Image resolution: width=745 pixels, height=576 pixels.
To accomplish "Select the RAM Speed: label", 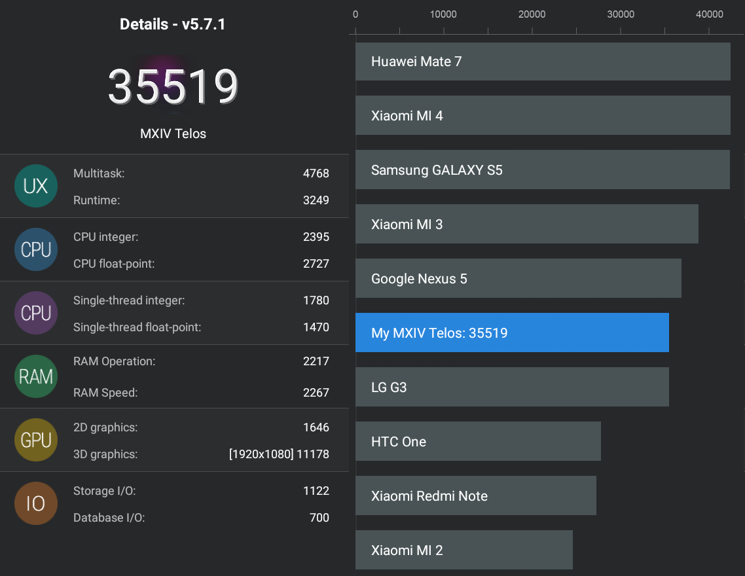I will point(105,393).
